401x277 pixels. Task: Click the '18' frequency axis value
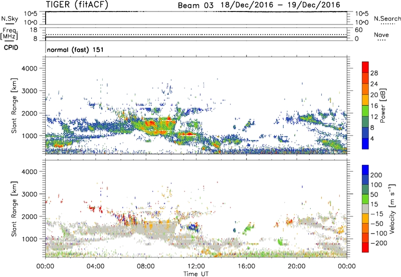point(34,30)
